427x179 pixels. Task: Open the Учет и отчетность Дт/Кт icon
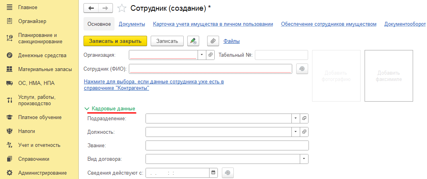pyautogui.click(x=10, y=145)
